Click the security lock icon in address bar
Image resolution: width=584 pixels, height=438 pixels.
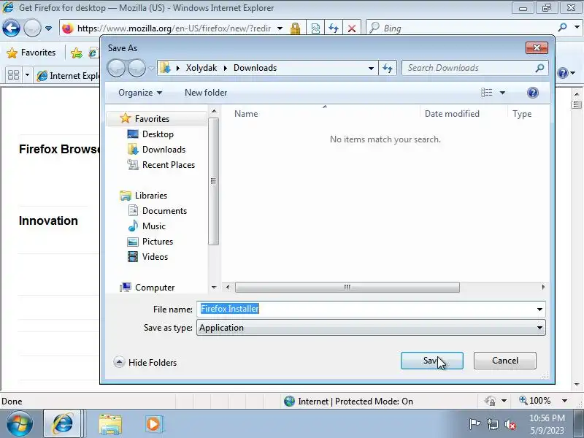coord(295,28)
